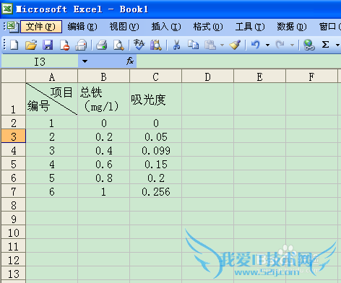The image size is (341, 283).
Task: Open the 工具(T) menu
Action: pyautogui.click(x=250, y=27)
